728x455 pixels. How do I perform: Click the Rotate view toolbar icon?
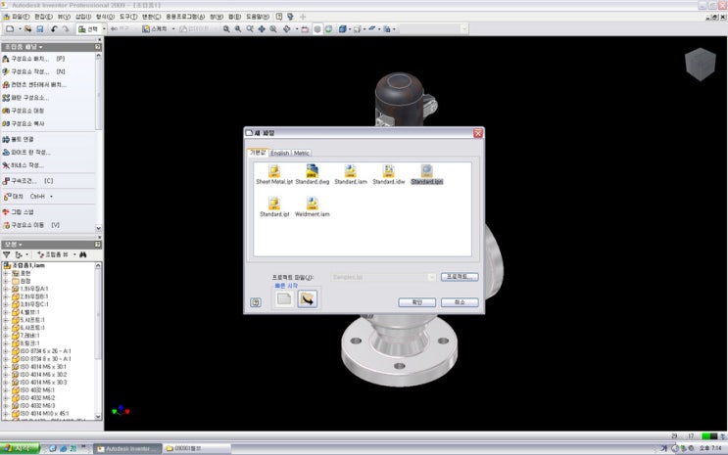286,29
